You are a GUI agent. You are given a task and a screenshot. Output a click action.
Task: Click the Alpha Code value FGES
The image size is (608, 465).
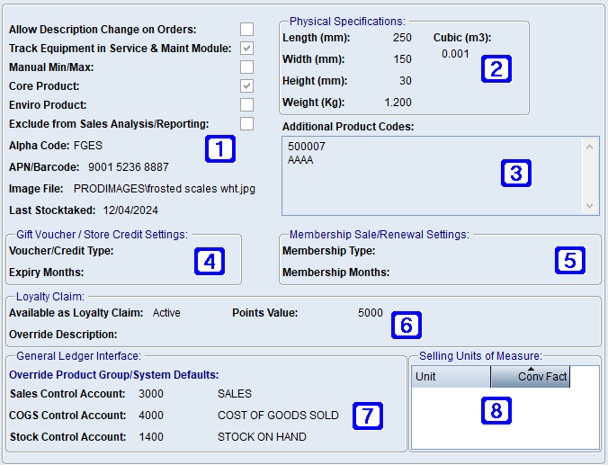tap(88, 146)
